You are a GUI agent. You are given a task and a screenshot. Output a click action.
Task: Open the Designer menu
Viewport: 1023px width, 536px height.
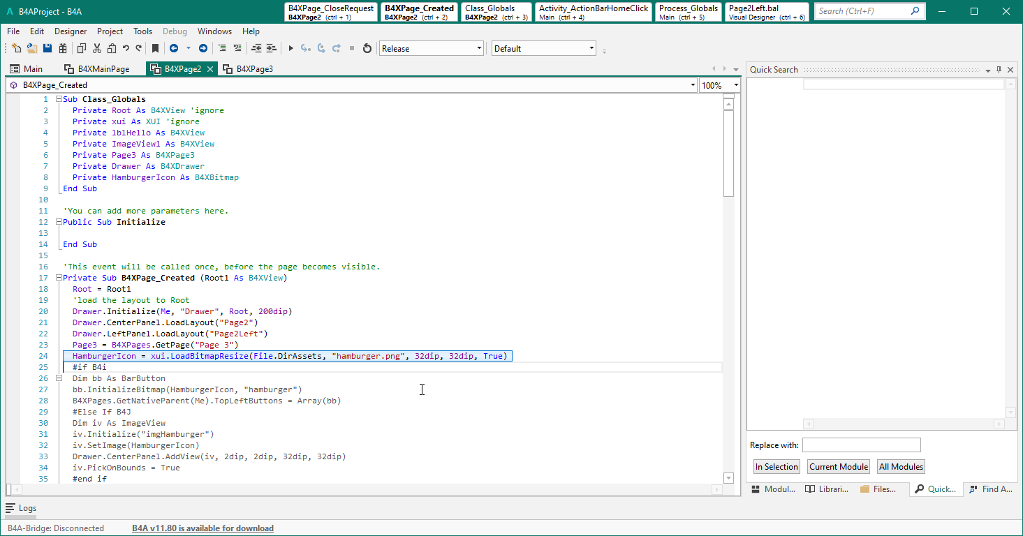[71, 31]
